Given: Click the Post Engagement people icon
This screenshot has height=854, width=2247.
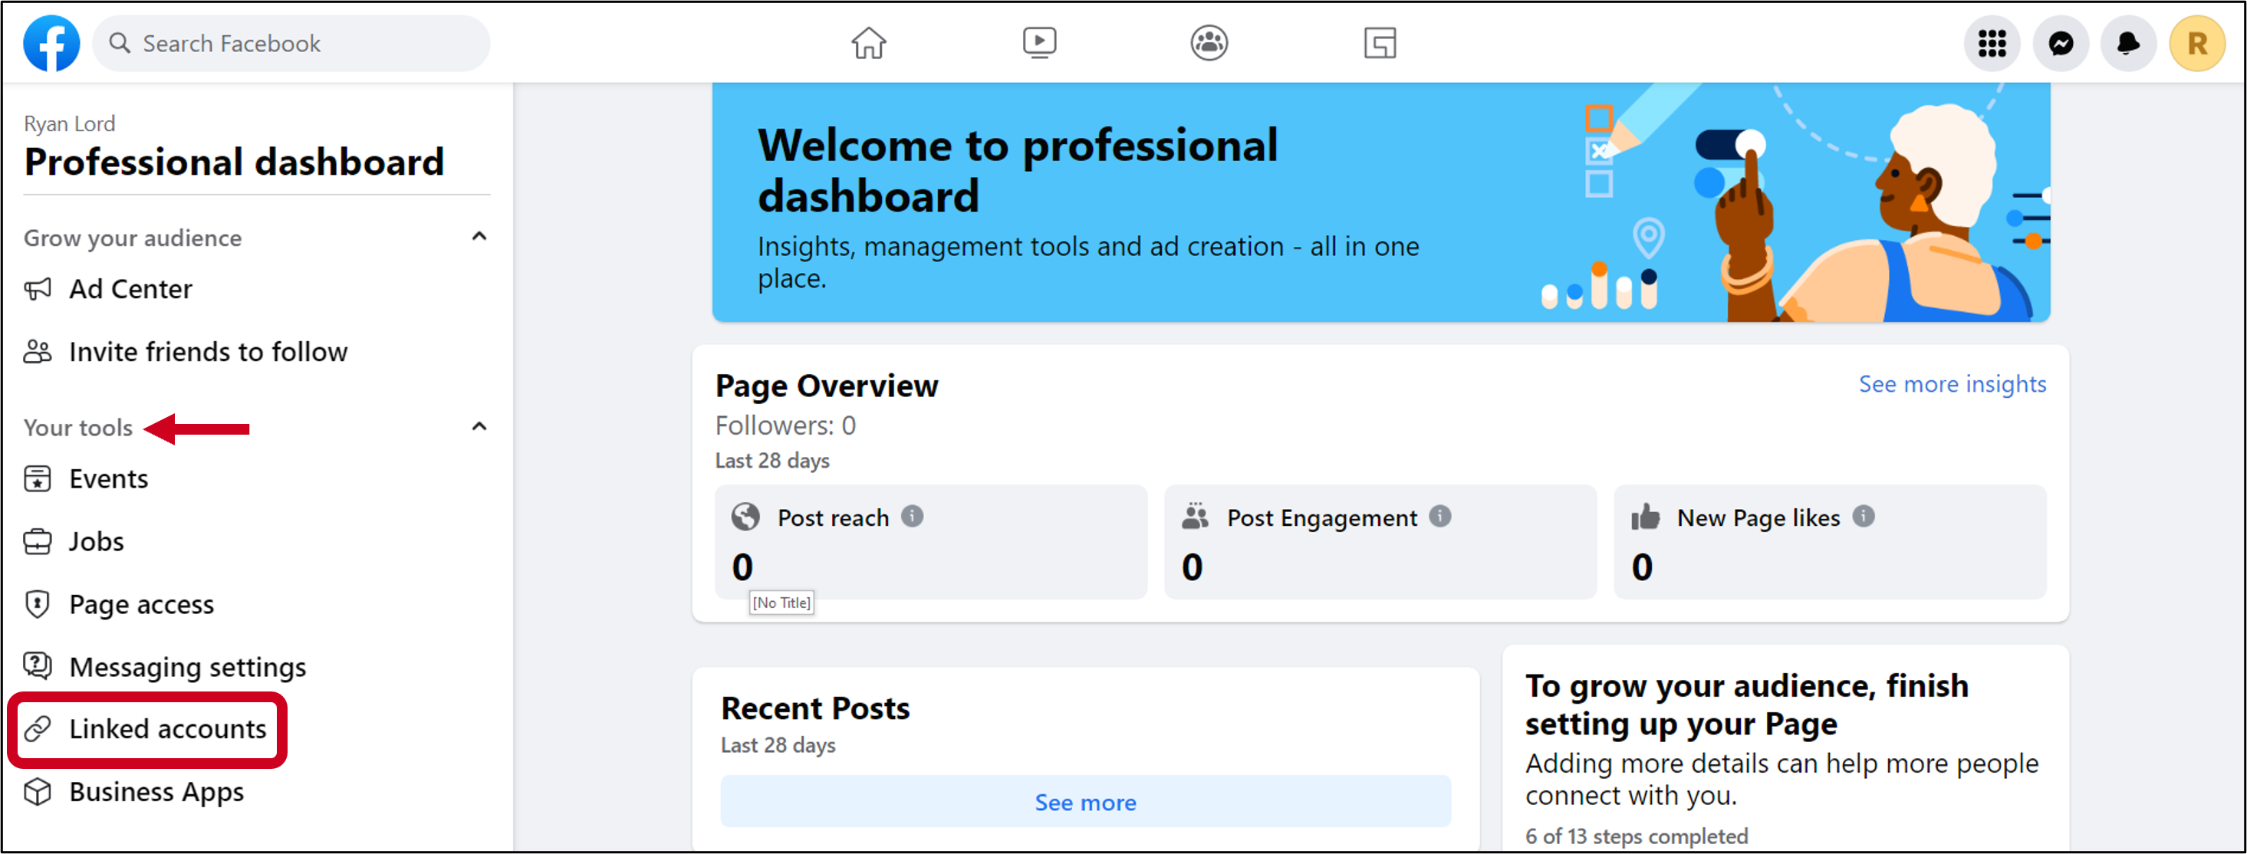Looking at the screenshot, I should click(1196, 517).
